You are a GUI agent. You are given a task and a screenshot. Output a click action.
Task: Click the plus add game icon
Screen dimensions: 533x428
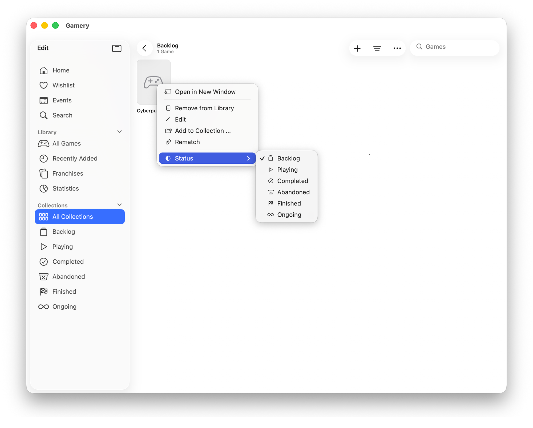[x=357, y=48]
